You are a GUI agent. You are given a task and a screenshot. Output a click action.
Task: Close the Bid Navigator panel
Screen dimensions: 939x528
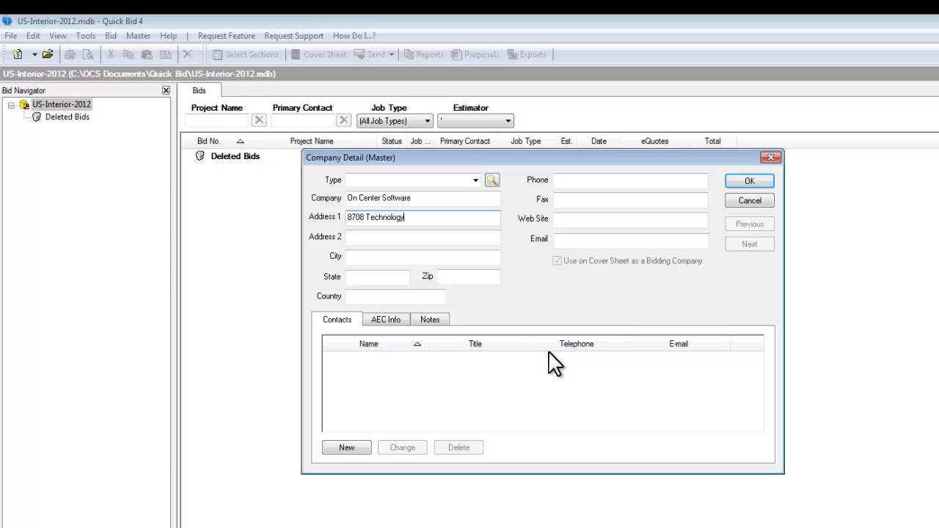[166, 90]
